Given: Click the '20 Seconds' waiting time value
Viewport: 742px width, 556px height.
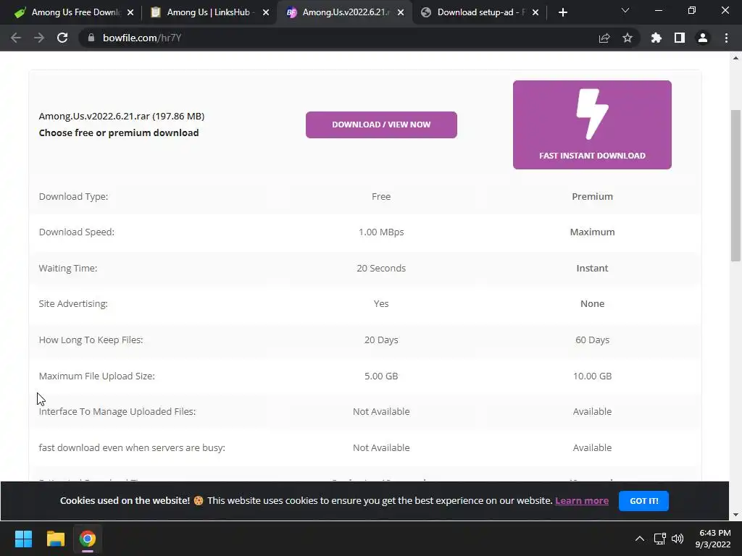Looking at the screenshot, I should 381,268.
